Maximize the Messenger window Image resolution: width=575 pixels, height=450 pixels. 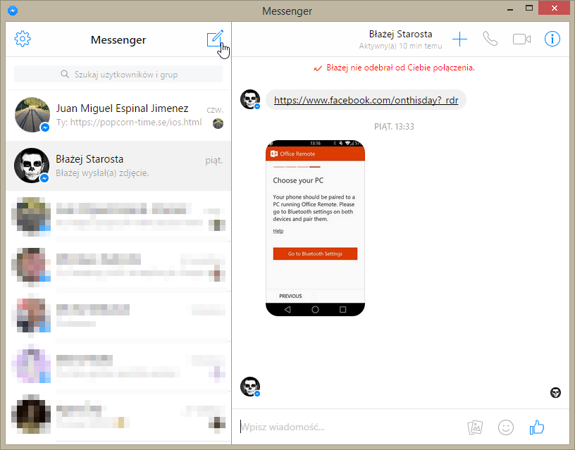[x=528, y=8]
